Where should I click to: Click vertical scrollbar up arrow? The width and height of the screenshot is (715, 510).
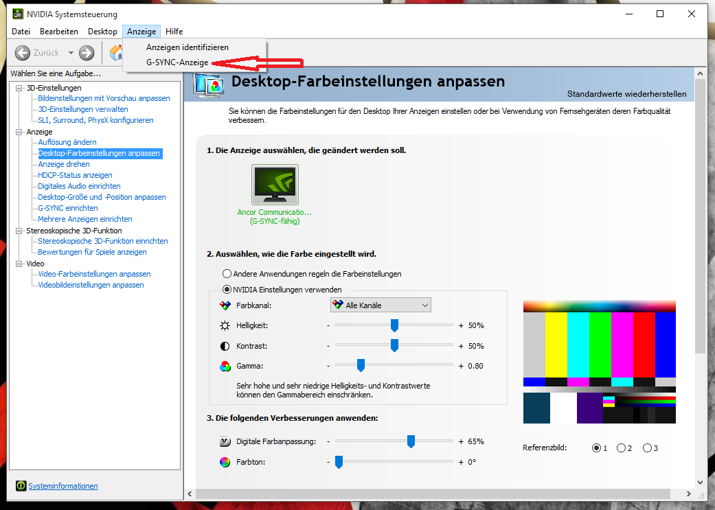701,73
